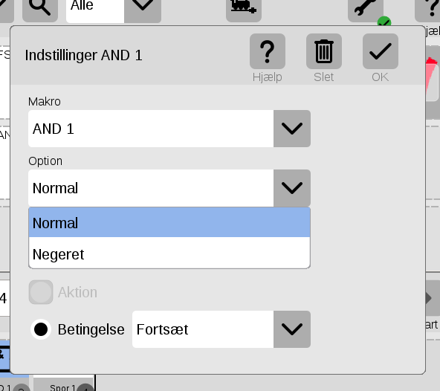This screenshot has height=391, width=440.
Task: Click the Hjælp question mark icon in dialog
Action: pos(268,51)
